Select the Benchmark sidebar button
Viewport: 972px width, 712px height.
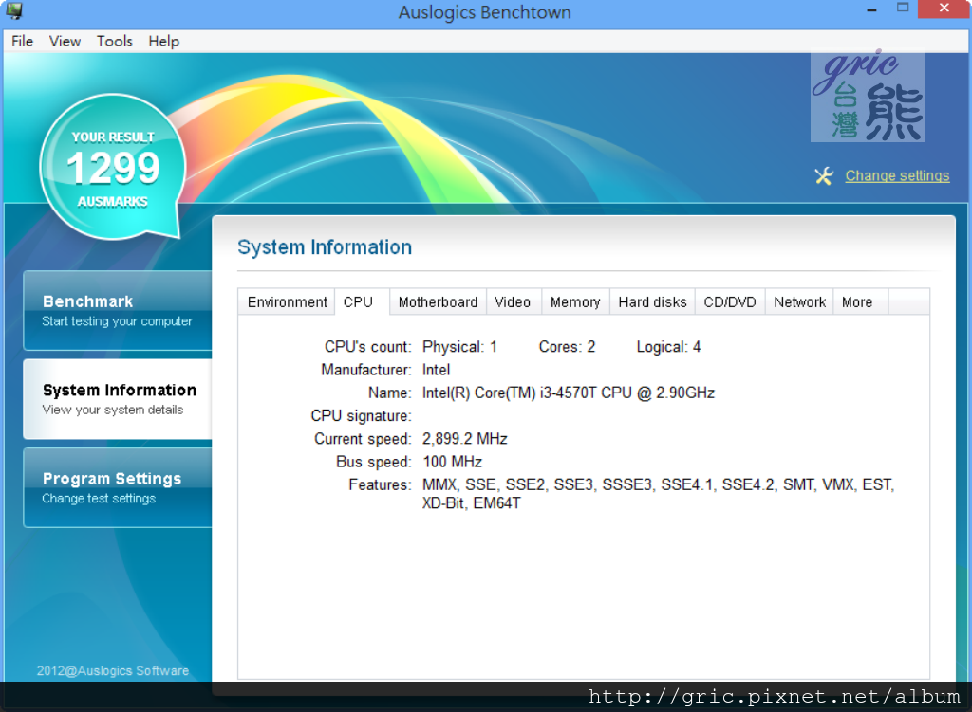(118, 310)
